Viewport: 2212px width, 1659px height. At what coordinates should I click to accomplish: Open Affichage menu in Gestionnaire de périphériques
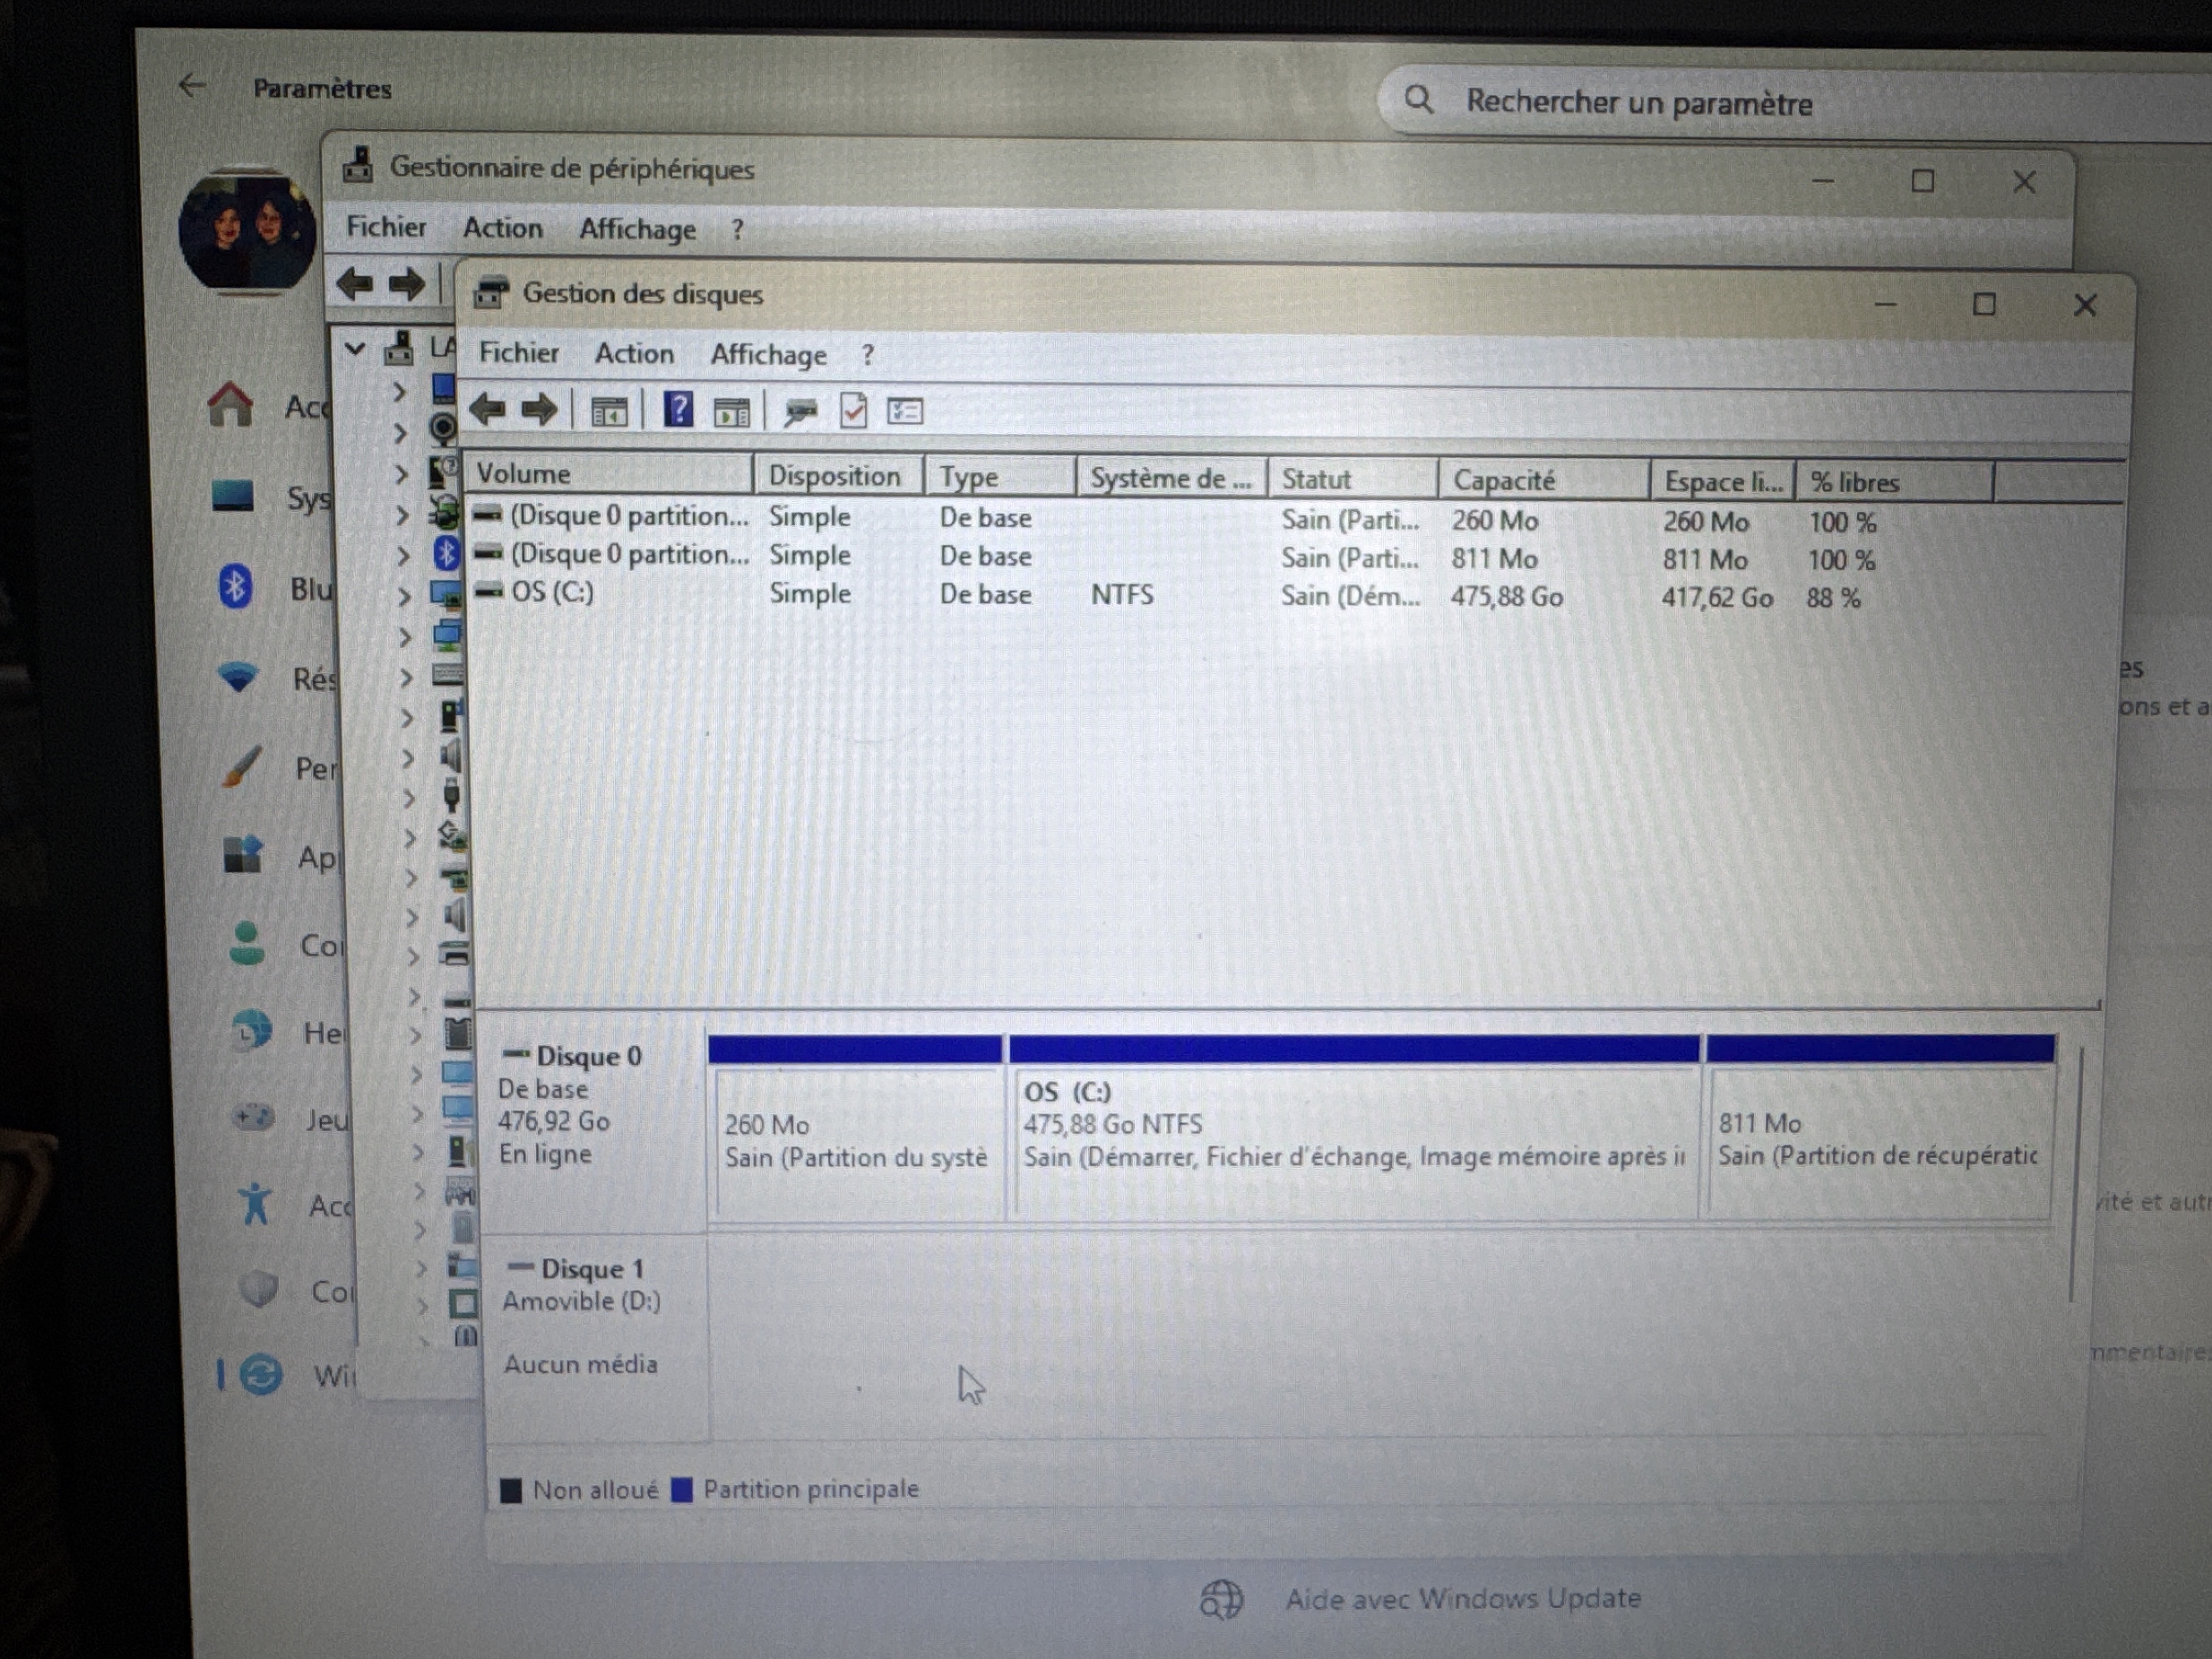click(637, 229)
